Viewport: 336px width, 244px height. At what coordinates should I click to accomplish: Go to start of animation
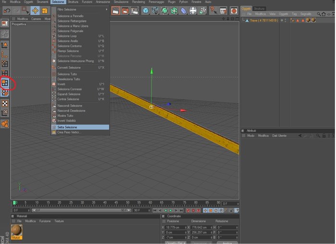pyautogui.click(x=155, y=210)
